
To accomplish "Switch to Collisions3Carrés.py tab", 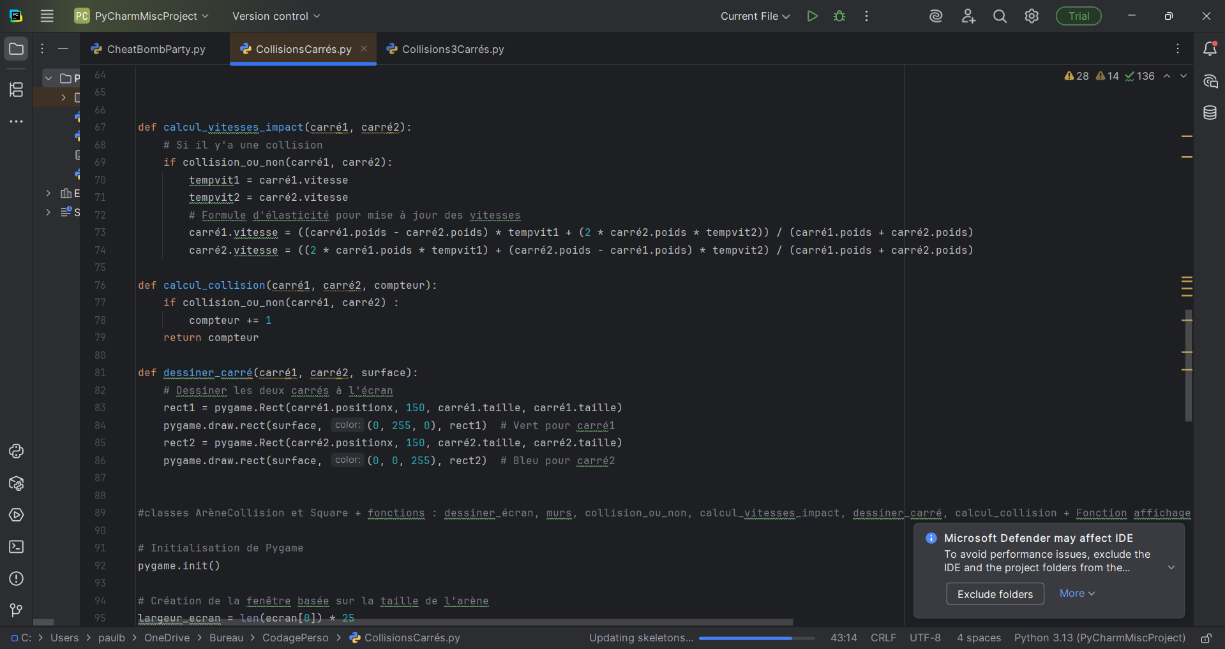I will click(446, 49).
